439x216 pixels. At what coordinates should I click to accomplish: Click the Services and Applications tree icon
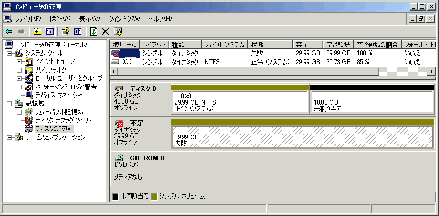19,137
